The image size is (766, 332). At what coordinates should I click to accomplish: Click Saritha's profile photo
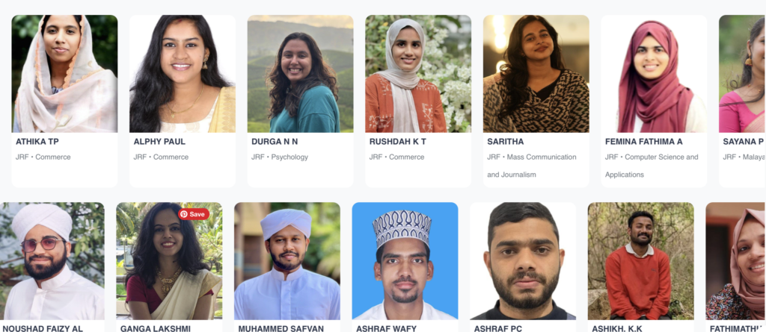[536, 74]
